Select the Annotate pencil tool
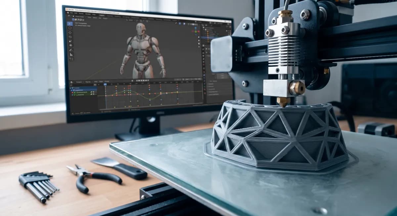 point(71,50)
